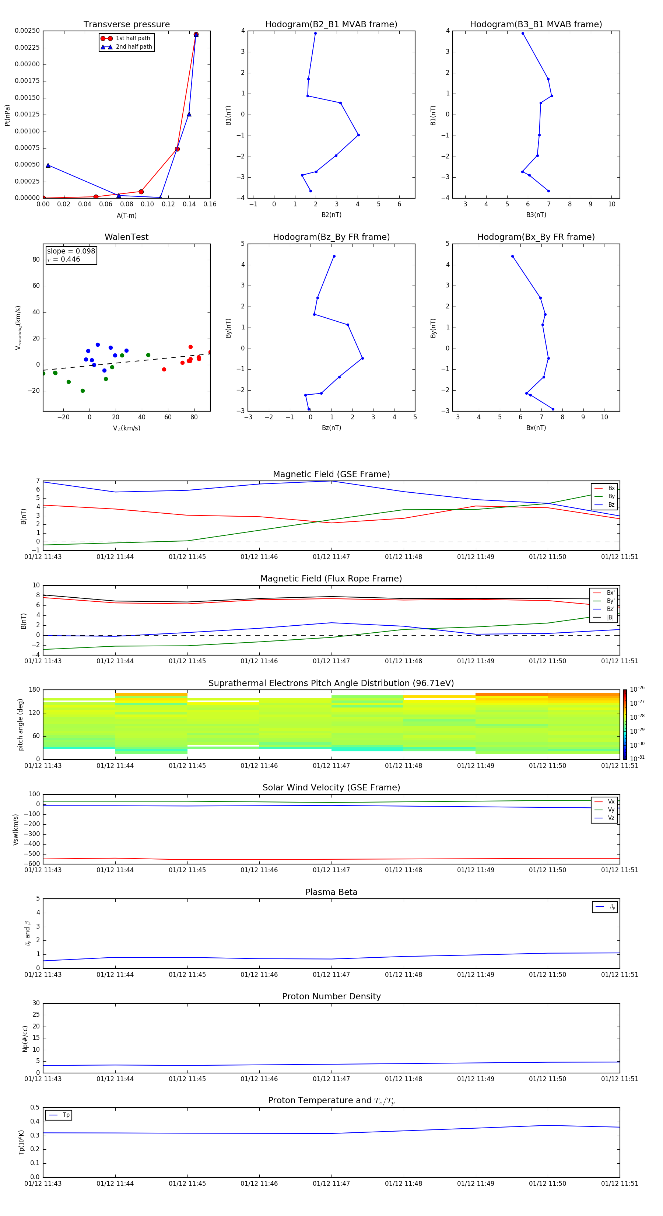Click the 'Tp' legend entry
The height and width of the screenshot is (1216, 663).
pos(59,1115)
